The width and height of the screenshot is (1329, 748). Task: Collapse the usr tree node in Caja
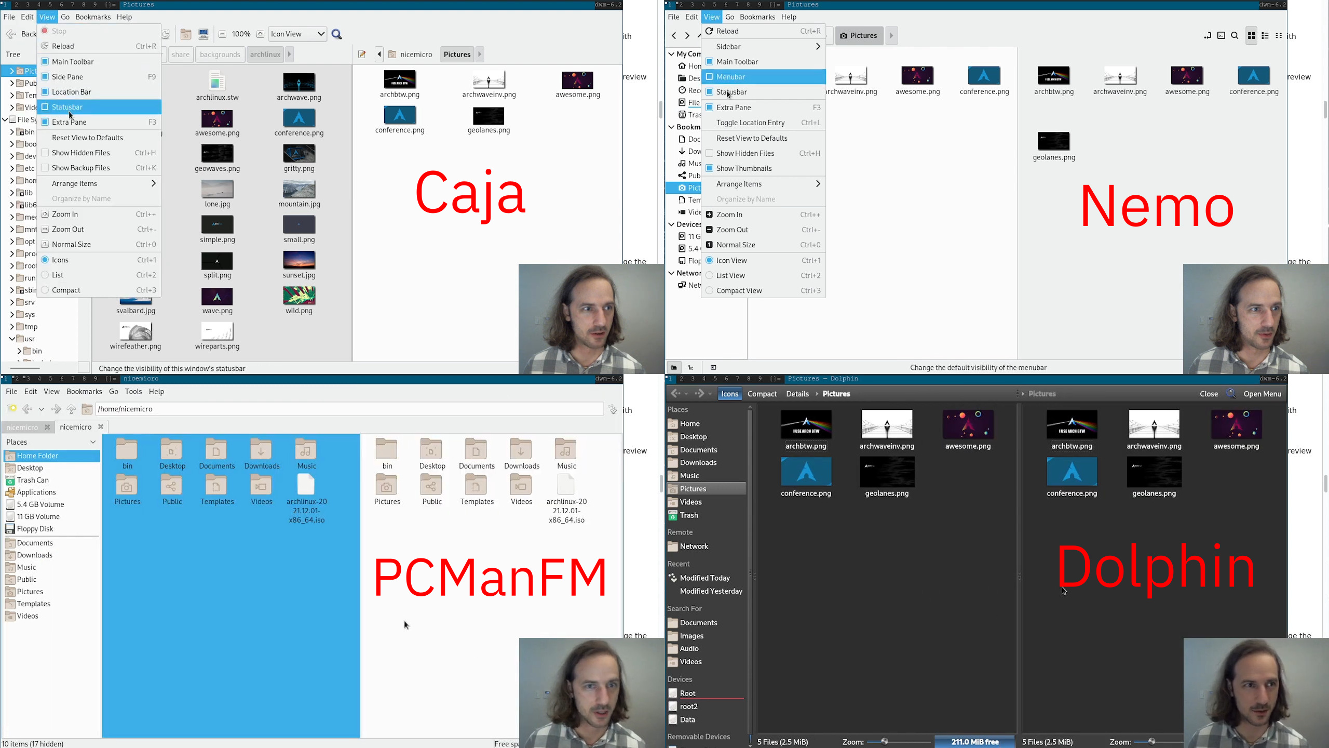click(12, 339)
